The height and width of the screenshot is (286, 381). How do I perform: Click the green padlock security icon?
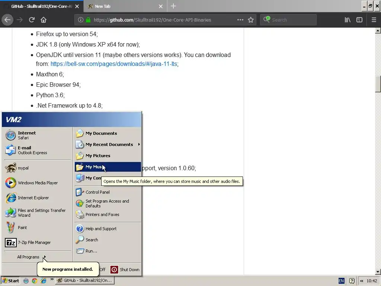pos(88,20)
